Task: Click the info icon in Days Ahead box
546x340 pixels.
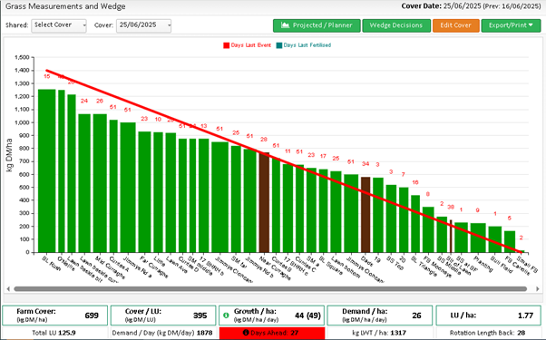Action: (246, 333)
